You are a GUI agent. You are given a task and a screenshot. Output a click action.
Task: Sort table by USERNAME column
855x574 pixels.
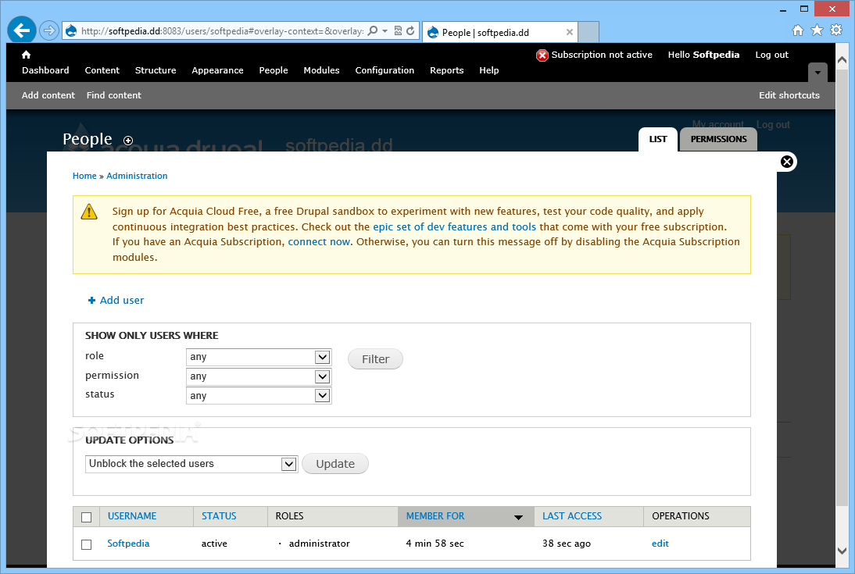click(x=132, y=515)
